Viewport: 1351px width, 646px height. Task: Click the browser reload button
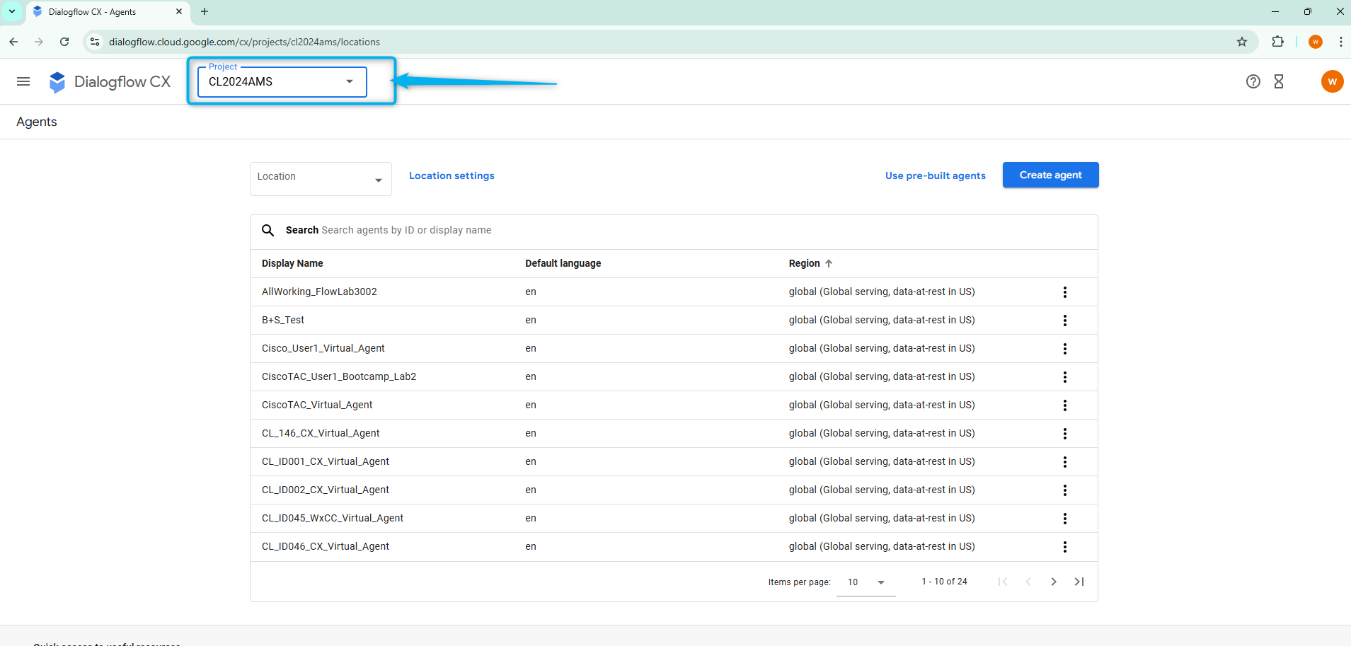(64, 42)
